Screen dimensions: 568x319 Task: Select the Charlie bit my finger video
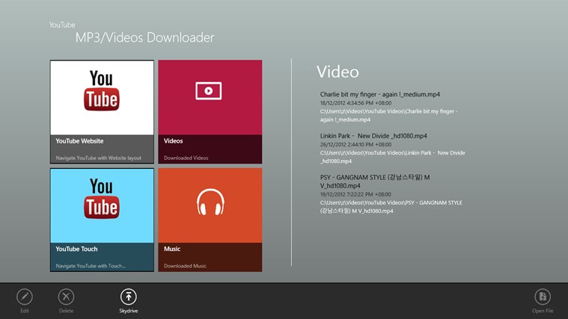coord(379,95)
